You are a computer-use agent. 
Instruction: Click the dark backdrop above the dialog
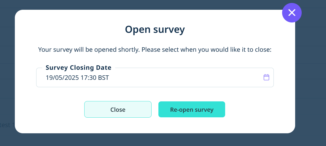click(146, 4)
